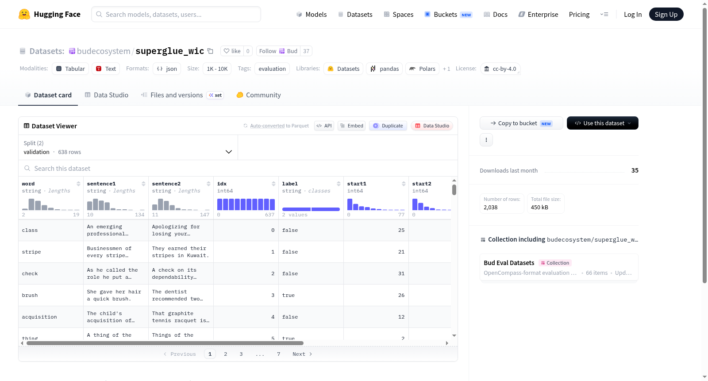
Task: Focus the Search this dataset field
Action: click(238, 168)
